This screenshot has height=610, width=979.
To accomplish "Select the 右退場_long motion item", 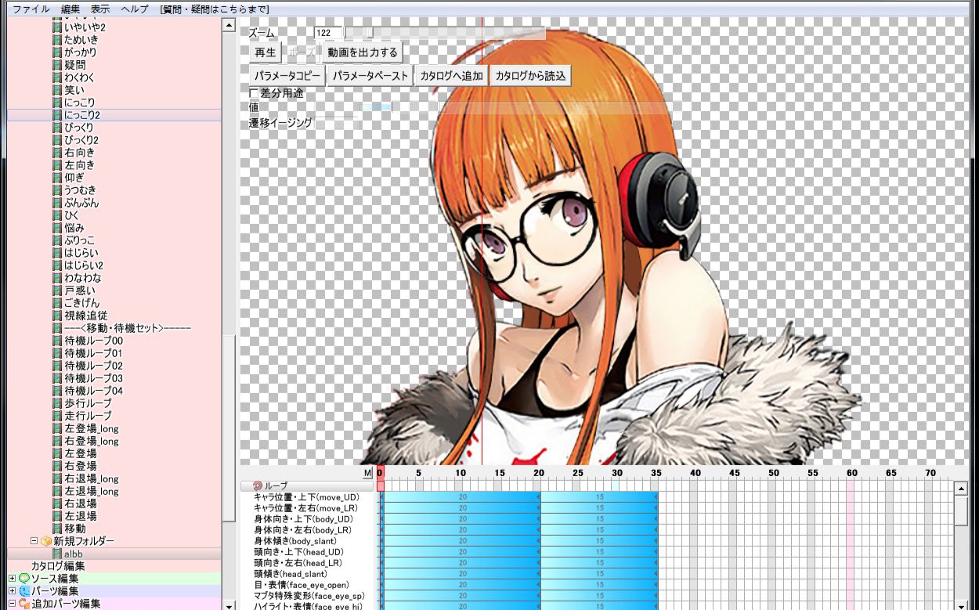I will 92,478.
